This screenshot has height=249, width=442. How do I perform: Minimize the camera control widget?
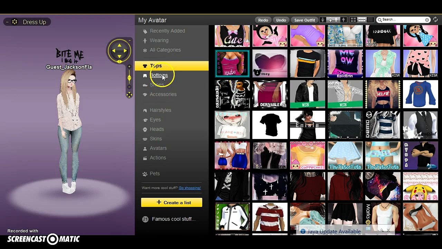(129, 40)
